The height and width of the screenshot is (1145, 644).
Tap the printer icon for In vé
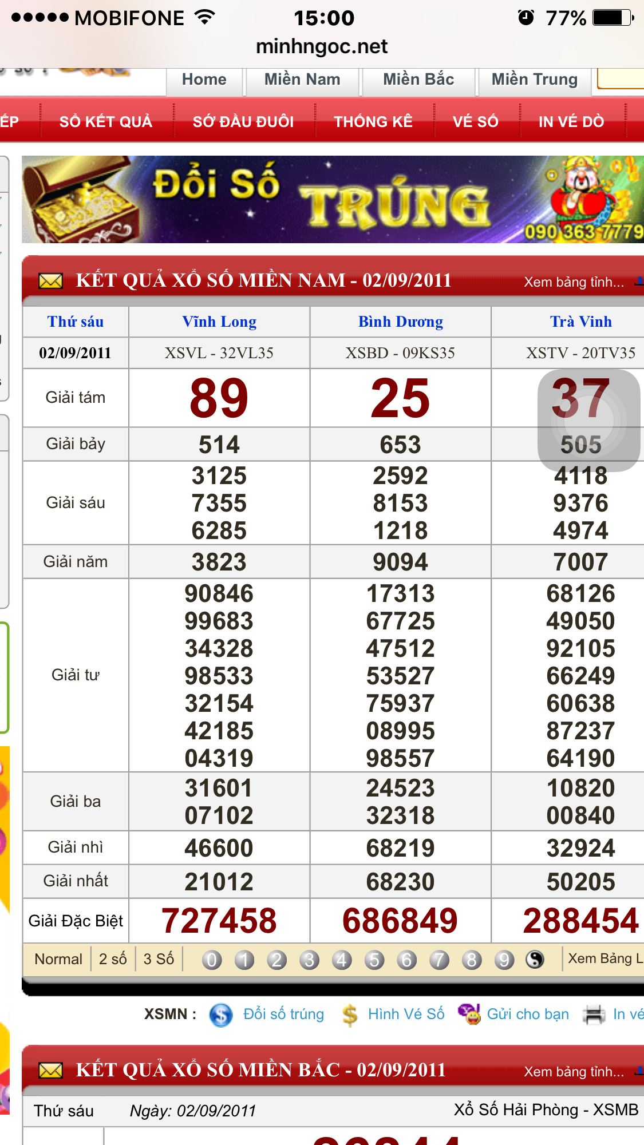594,1015
